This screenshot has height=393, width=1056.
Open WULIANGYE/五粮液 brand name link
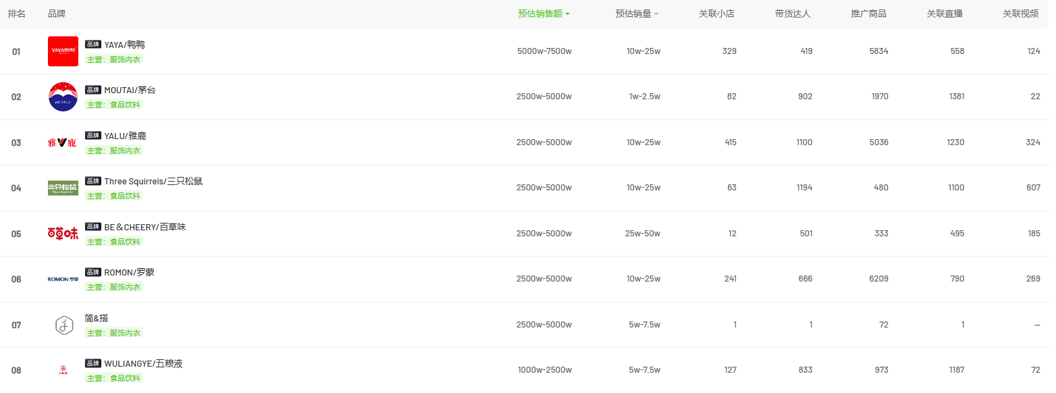[x=143, y=363]
